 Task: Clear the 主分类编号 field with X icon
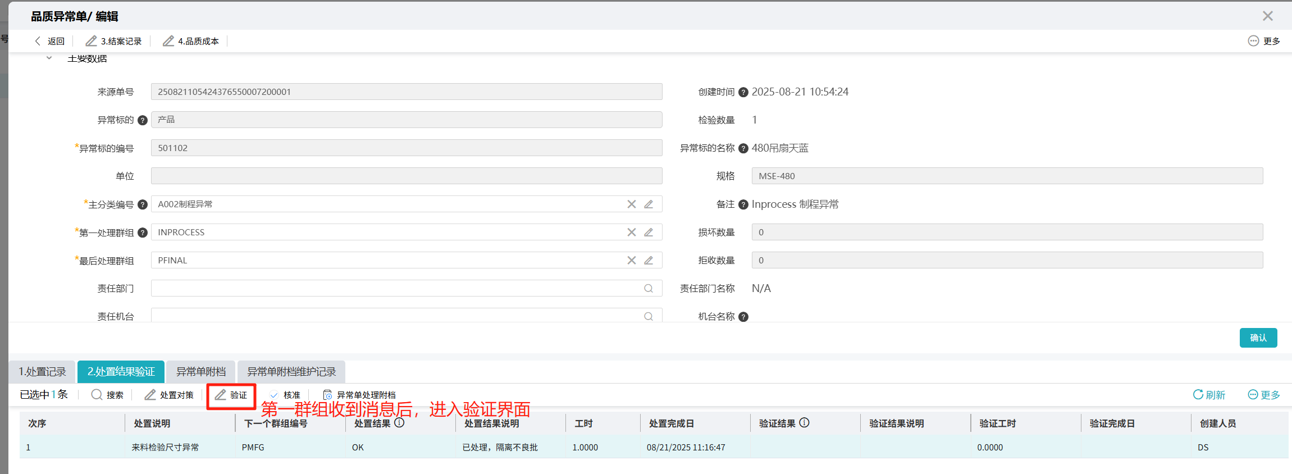point(632,204)
